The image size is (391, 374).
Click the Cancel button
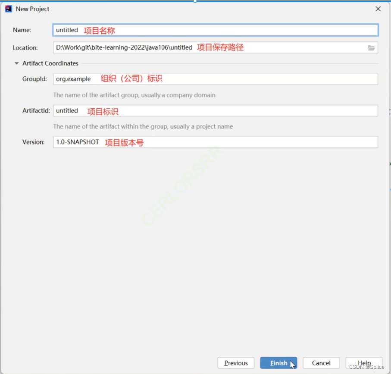tap(321, 363)
